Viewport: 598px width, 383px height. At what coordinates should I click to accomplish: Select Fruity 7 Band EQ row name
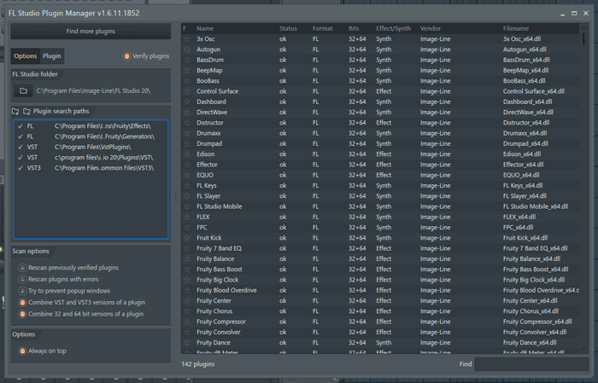[x=219, y=248]
